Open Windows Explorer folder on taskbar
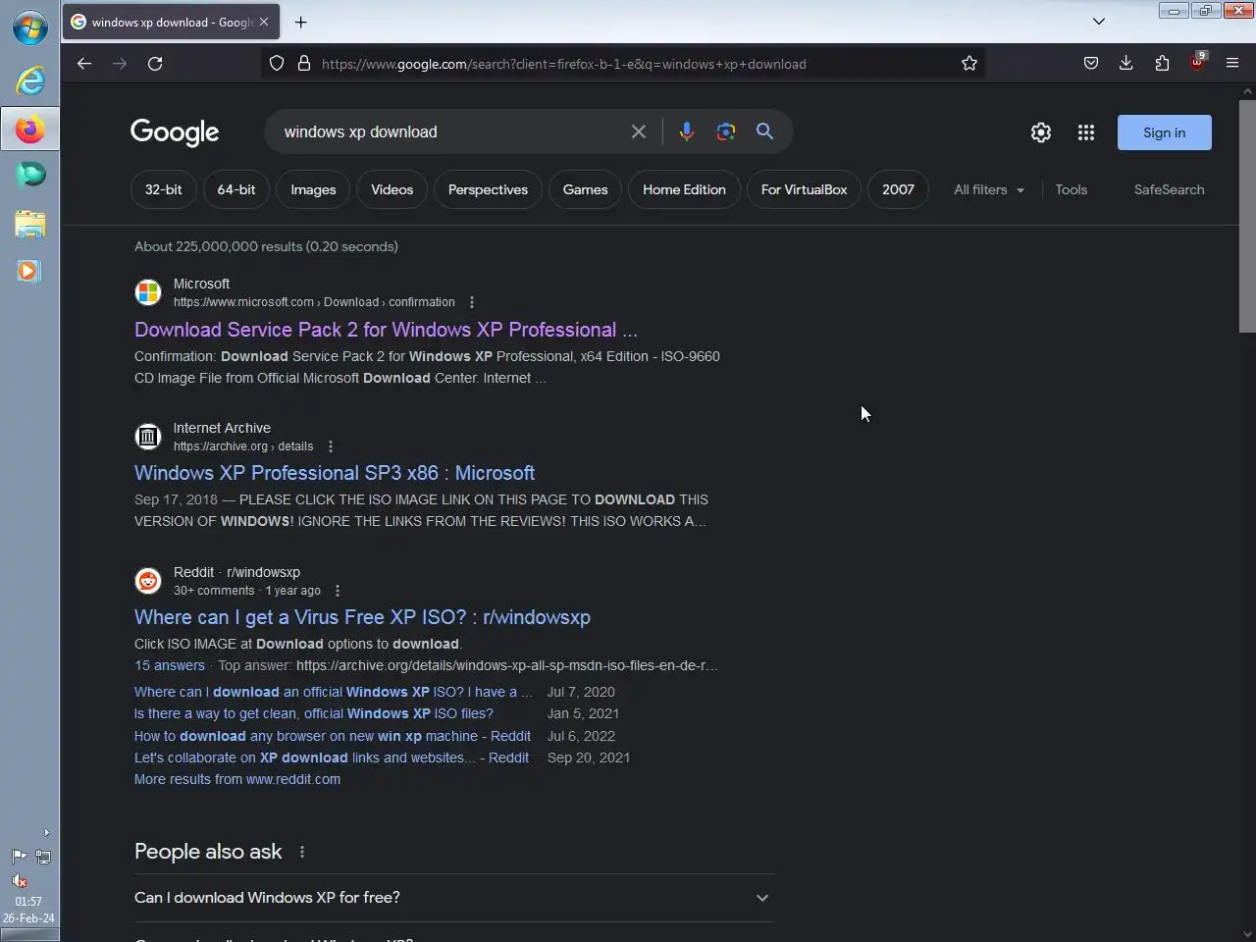This screenshot has width=1256, height=942. pos(29,224)
